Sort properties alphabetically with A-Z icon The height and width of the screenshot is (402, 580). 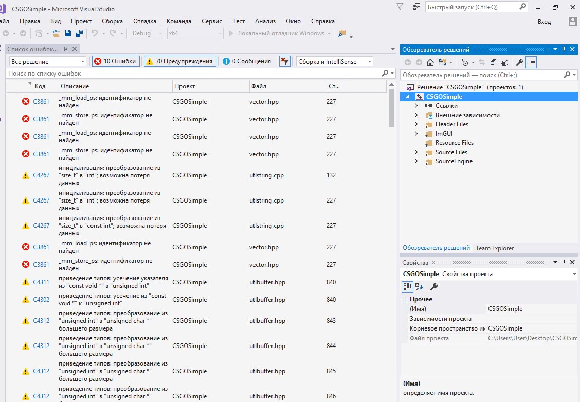coord(419,287)
